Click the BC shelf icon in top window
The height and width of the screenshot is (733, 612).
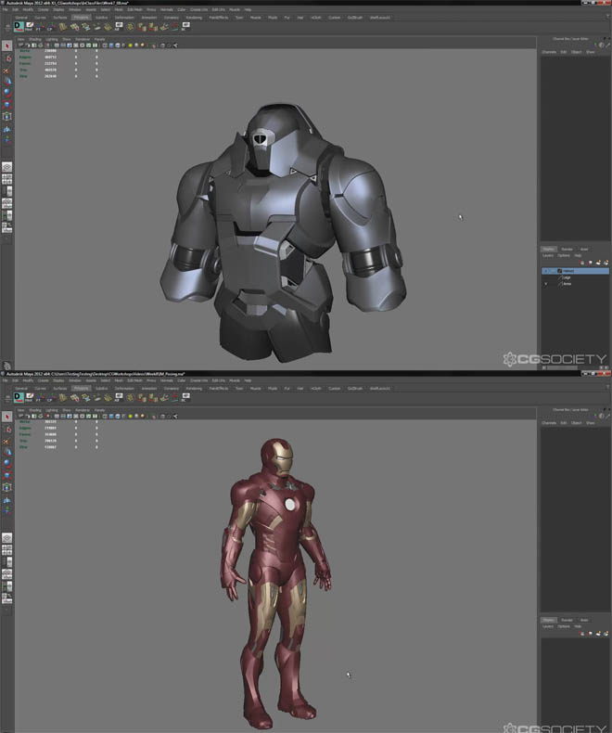(185, 27)
